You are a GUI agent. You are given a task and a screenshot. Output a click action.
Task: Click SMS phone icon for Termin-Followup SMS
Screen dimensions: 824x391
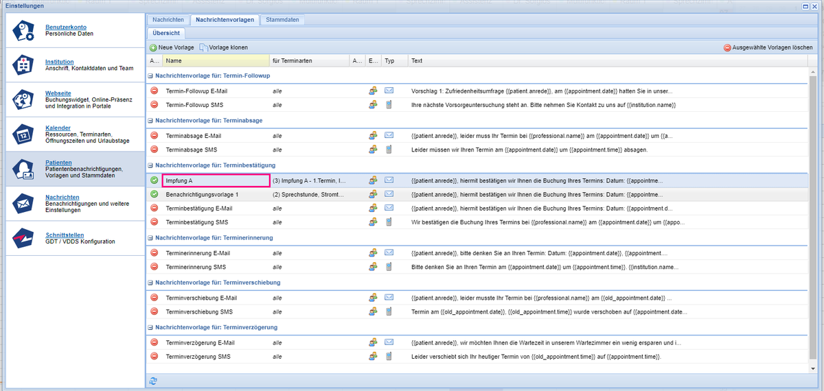pos(389,104)
